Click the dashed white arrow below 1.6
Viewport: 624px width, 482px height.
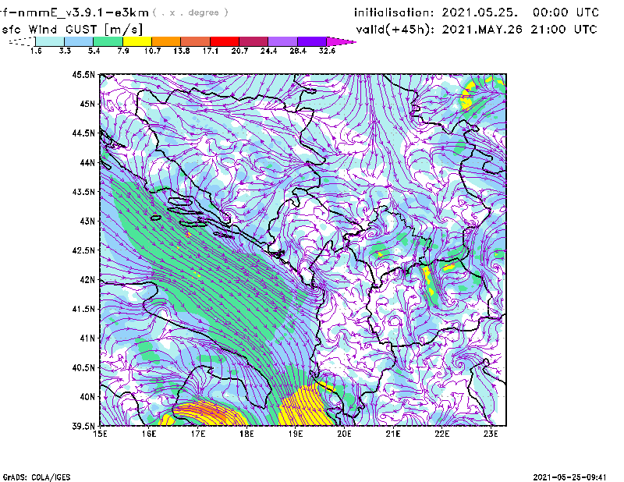22,41
